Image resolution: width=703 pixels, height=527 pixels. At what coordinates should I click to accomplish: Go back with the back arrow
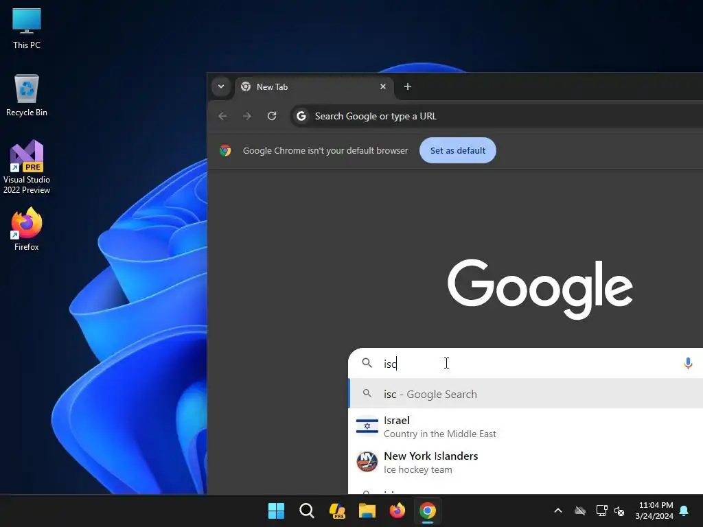click(222, 116)
